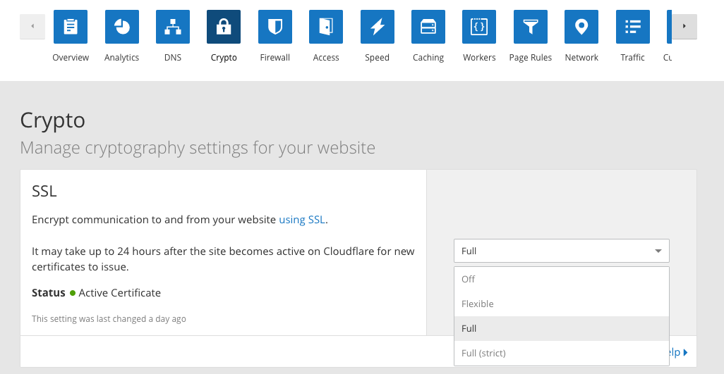Open the Caching drive icon

pyautogui.click(x=428, y=27)
